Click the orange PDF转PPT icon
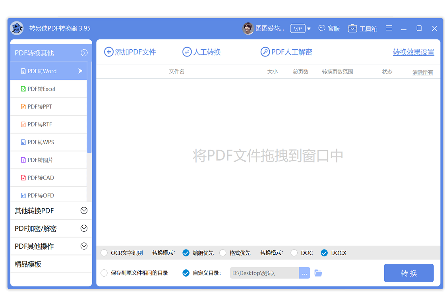This screenshot has width=445, height=302. pyautogui.click(x=23, y=107)
